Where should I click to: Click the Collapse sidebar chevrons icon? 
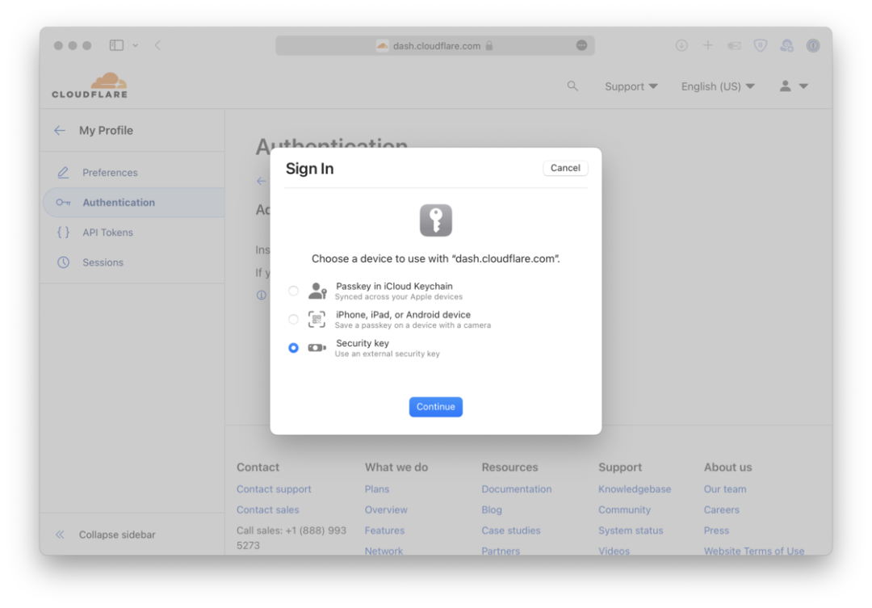pos(60,535)
